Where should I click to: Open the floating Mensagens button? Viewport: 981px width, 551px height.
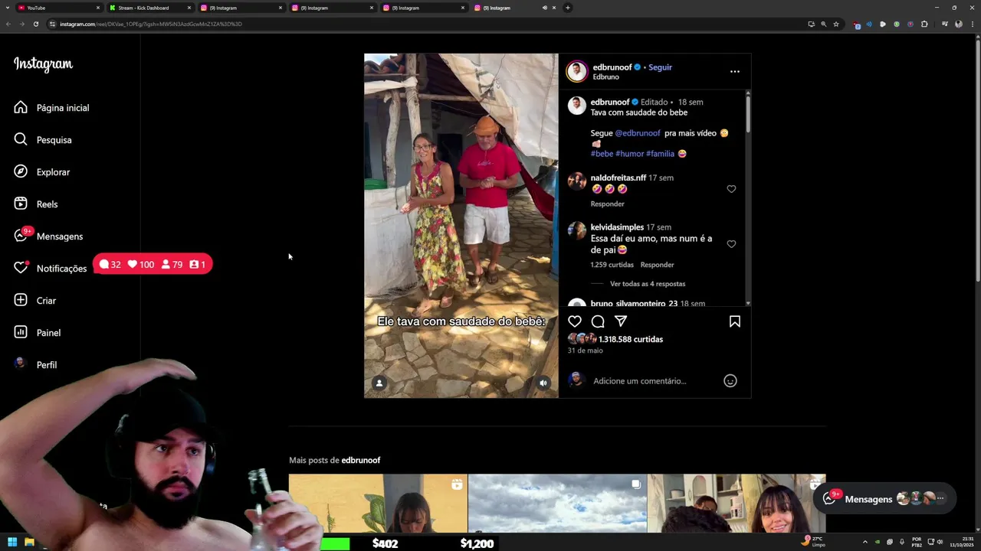(884, 498)
